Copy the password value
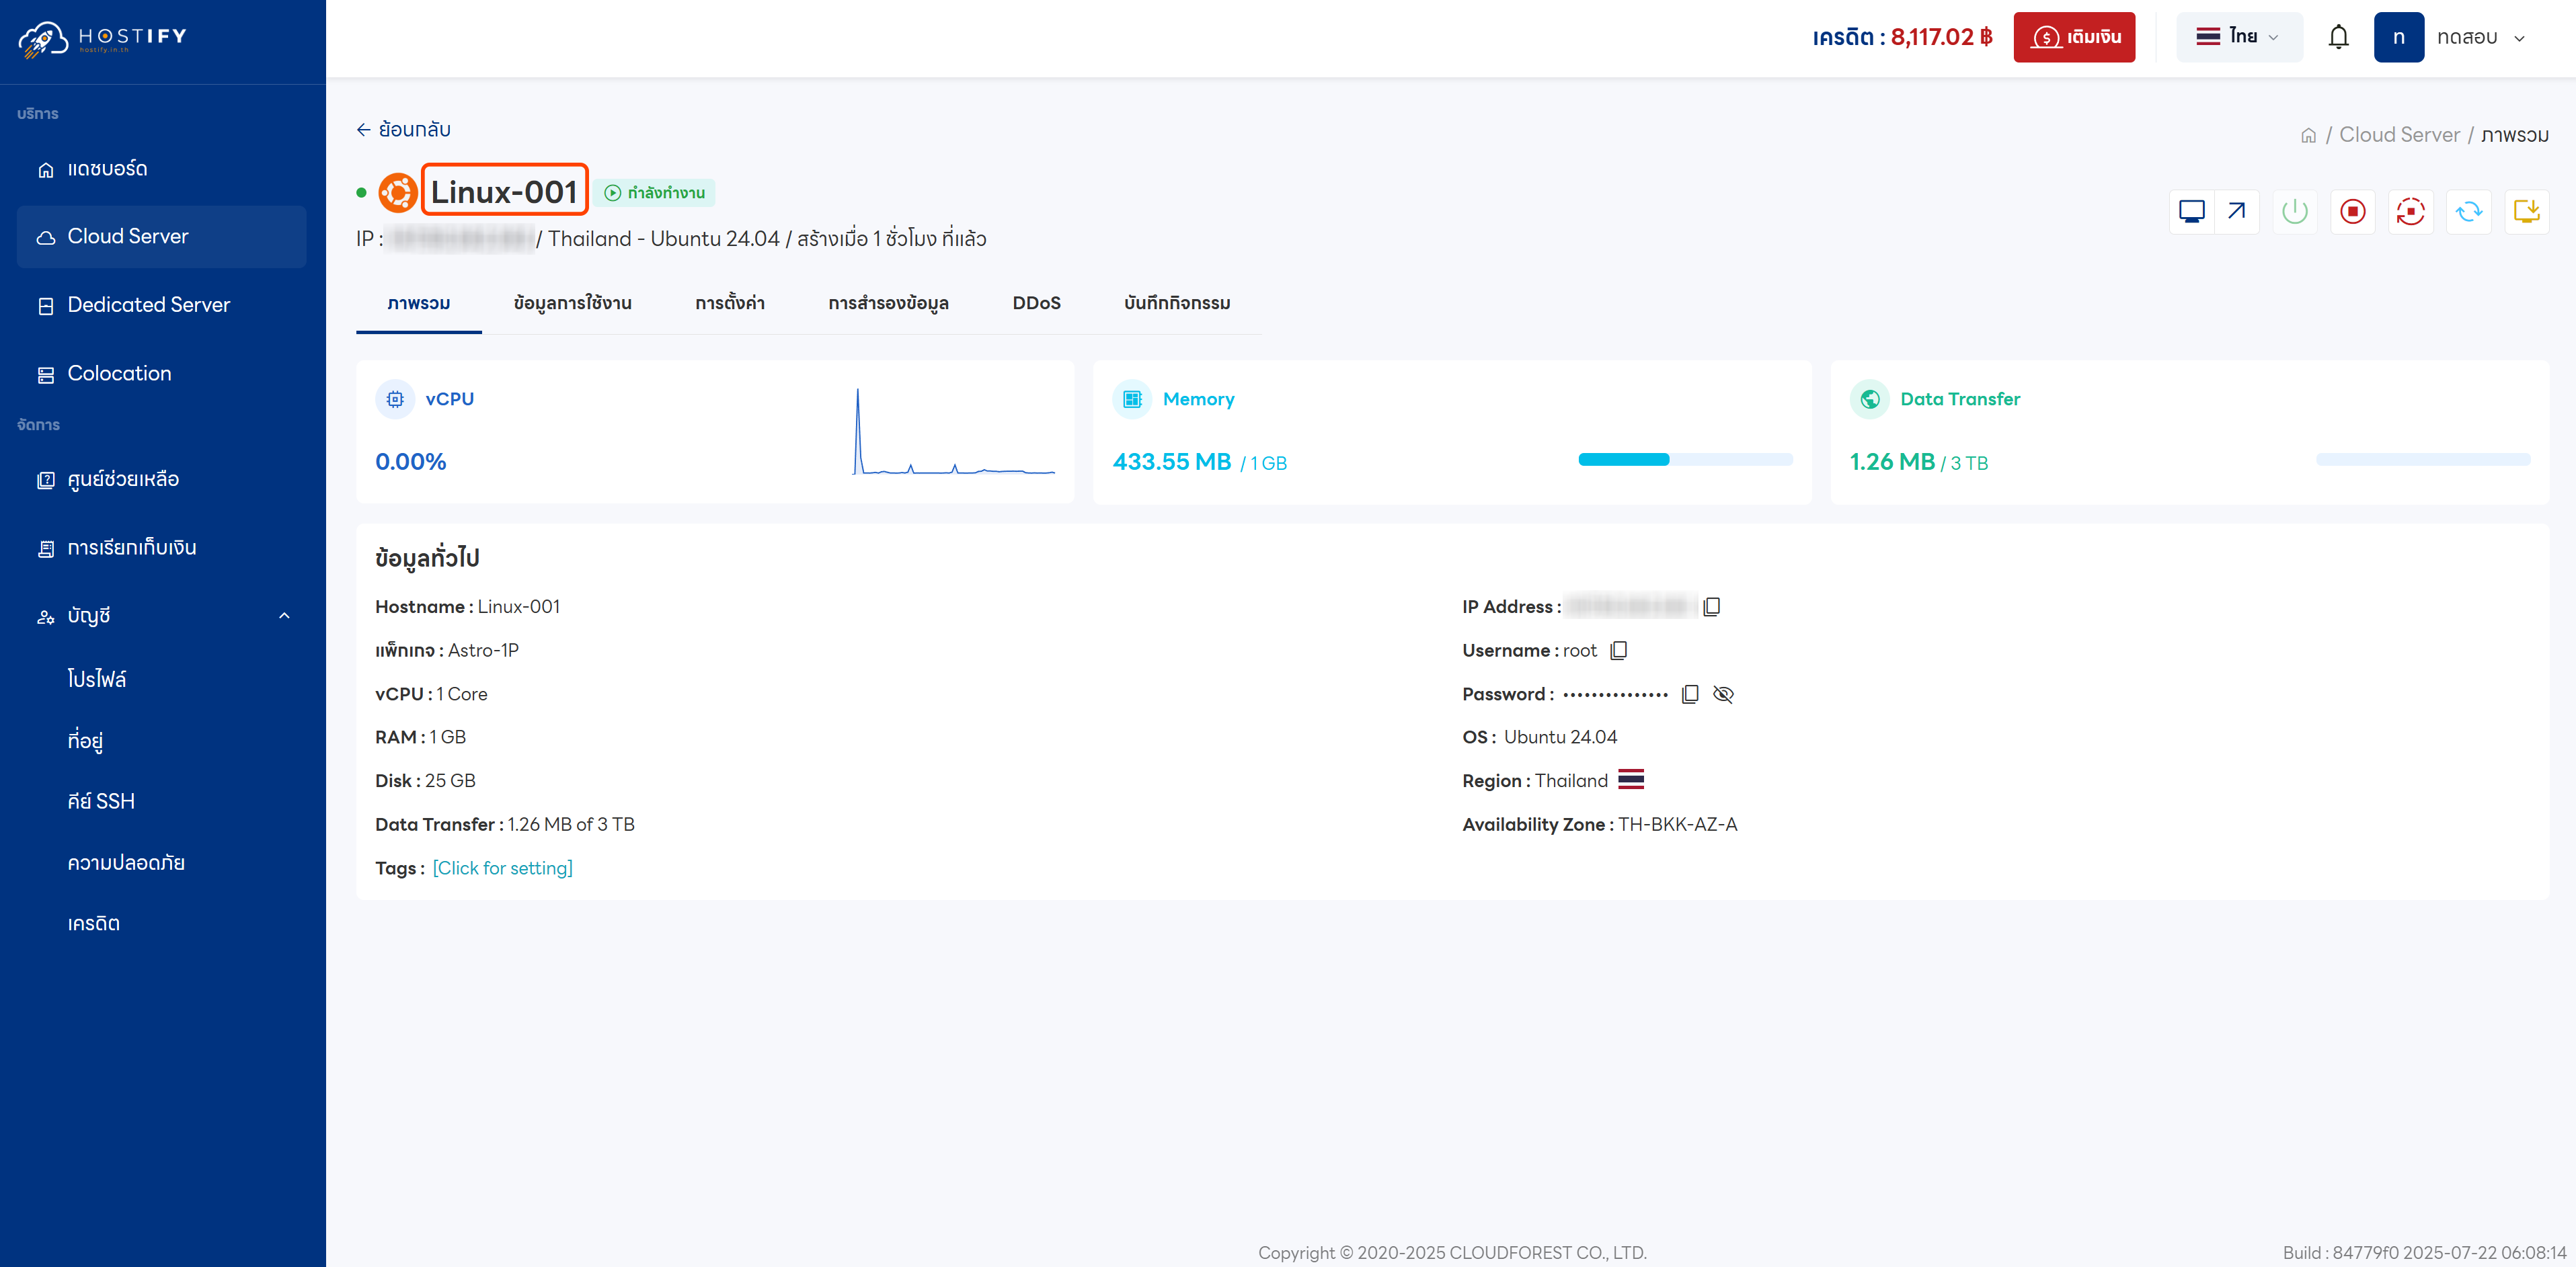Screen dimensions: 2576x1267 (x=1689, y=694)
